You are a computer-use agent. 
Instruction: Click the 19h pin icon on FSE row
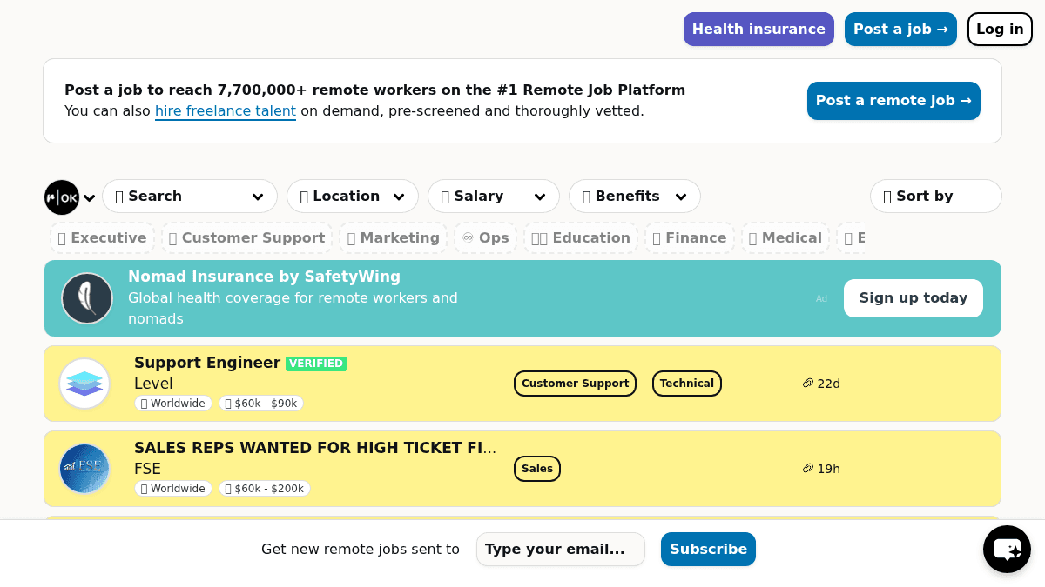click(x=807, y=469)
